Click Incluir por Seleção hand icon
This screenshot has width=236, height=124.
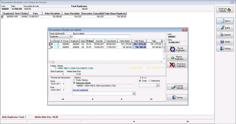pos(229,10)
